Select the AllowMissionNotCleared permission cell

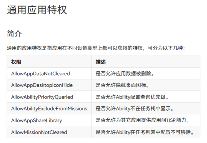39,132
